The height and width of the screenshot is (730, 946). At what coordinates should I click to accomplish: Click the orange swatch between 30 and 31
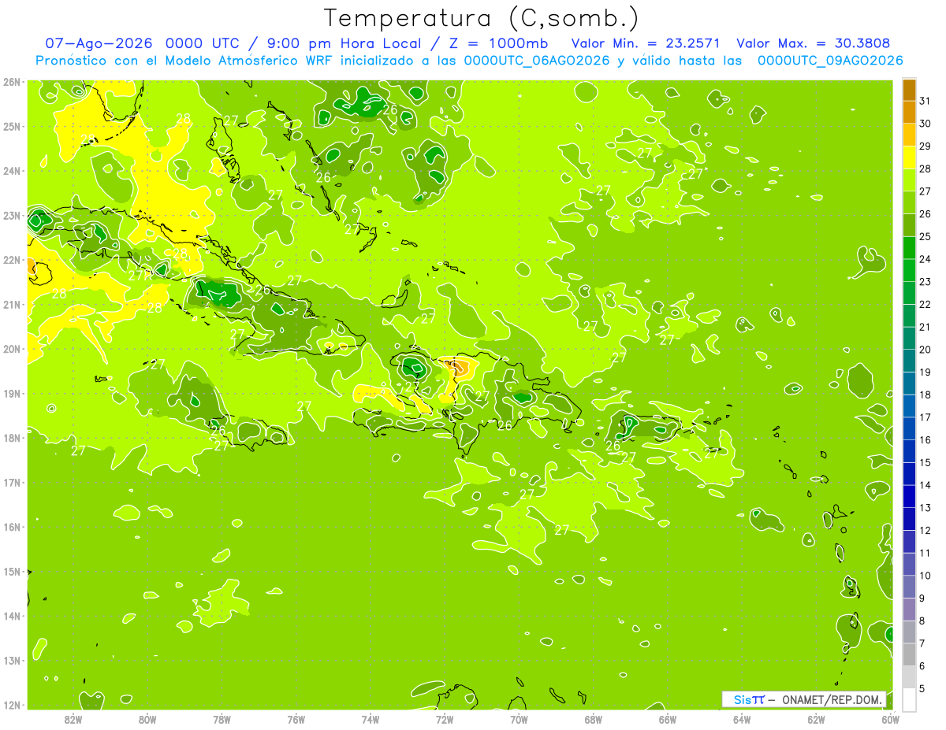[909, 112]
